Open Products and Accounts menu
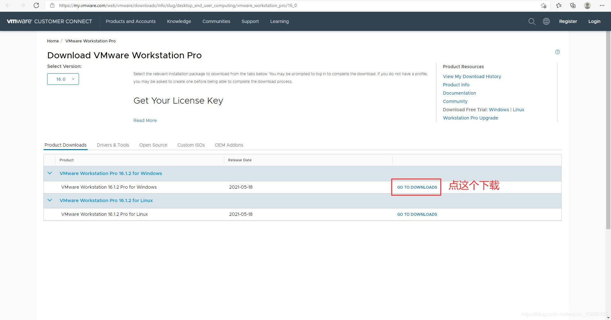The height and width of the screenshot is (320, 611). 131,21
